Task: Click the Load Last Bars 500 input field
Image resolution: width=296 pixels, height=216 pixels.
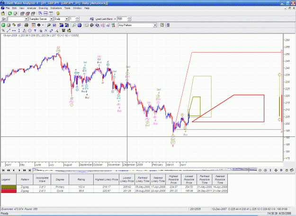Action: (122, 19)
